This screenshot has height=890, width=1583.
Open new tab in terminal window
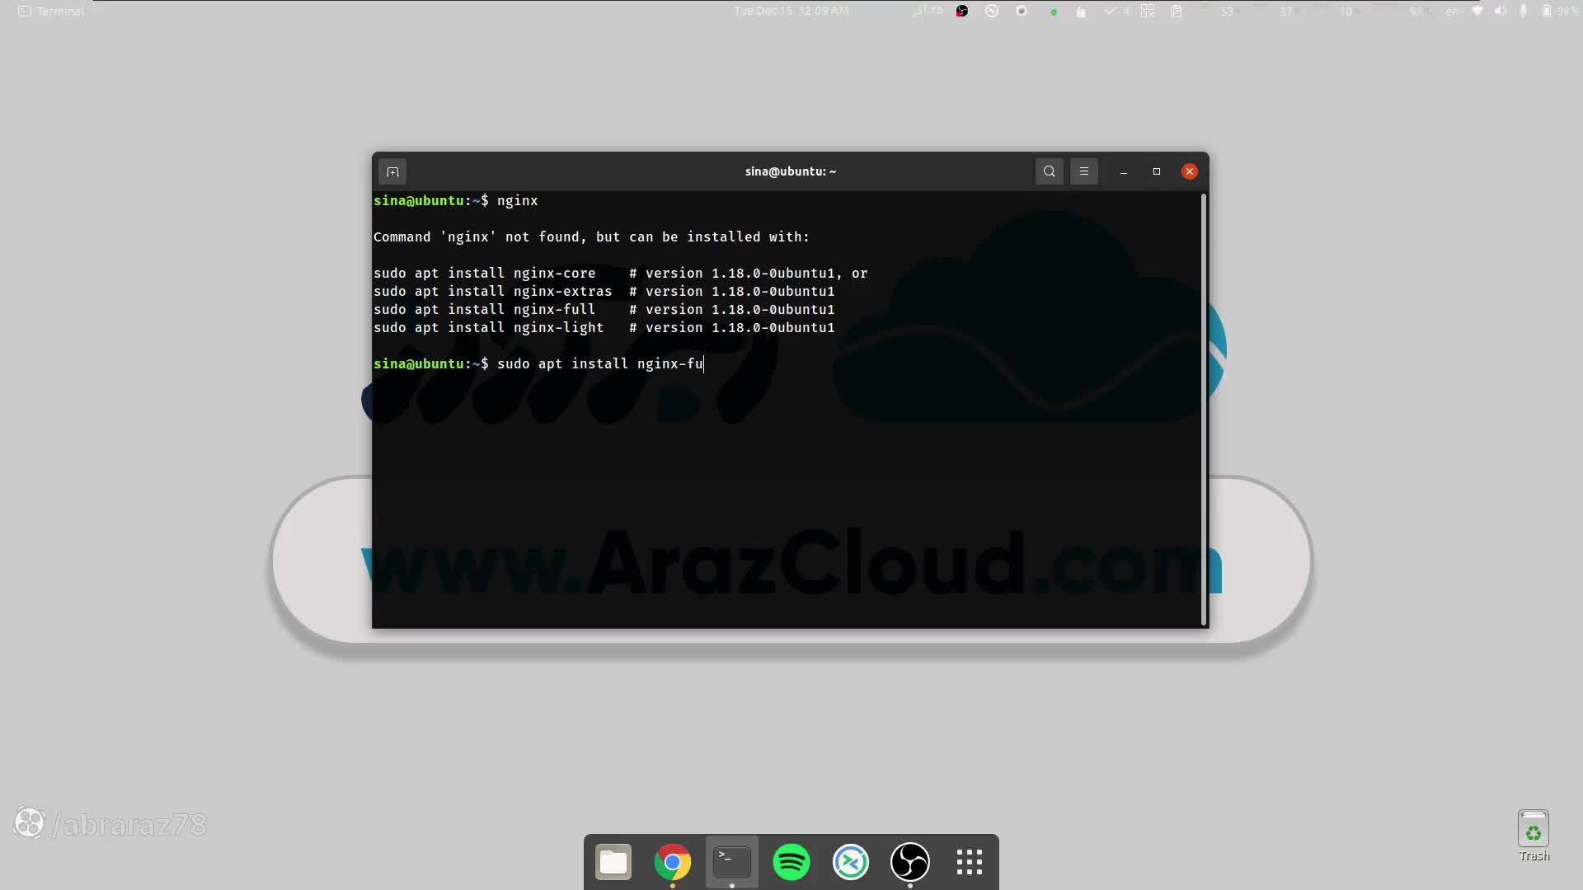click(392, 171)
